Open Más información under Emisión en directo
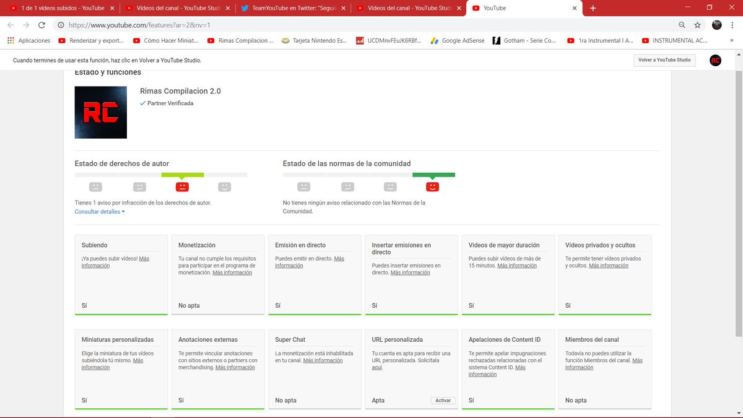This screenshot has width=743, height=418. [x=310, y=262]
